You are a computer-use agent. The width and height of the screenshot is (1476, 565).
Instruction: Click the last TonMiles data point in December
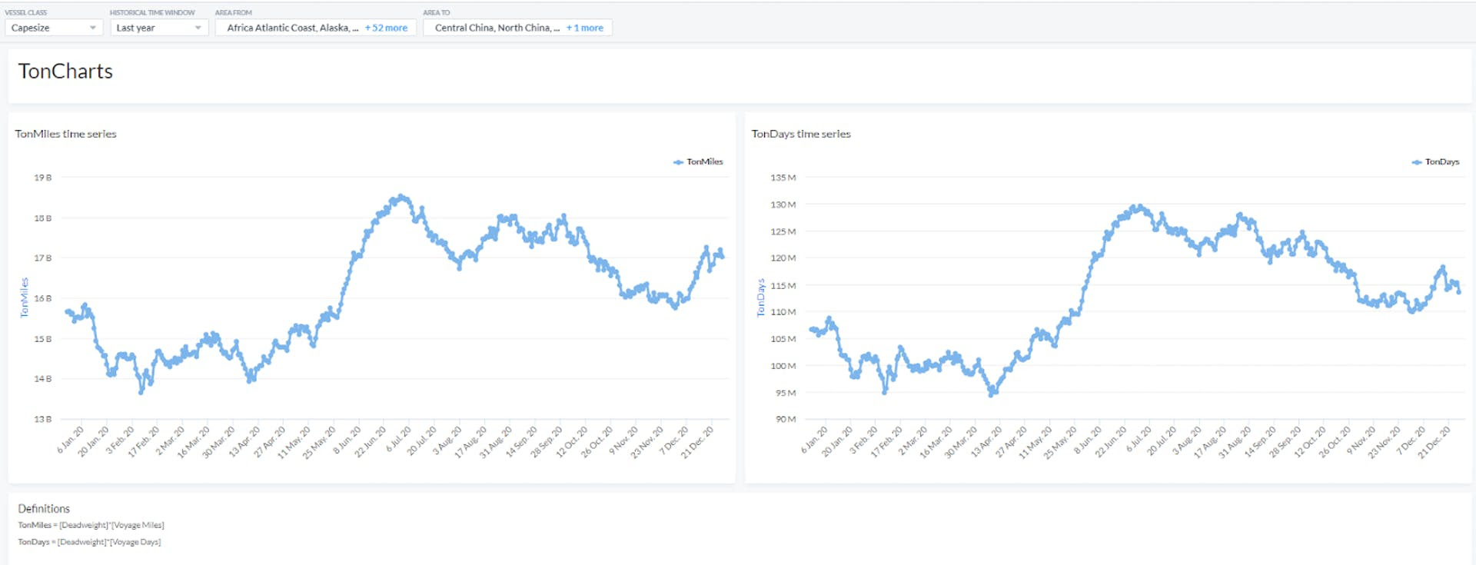(x=721, y=257)
